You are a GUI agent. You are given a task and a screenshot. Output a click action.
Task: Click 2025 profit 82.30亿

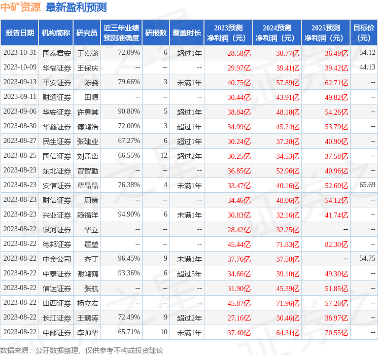[336, 244]
